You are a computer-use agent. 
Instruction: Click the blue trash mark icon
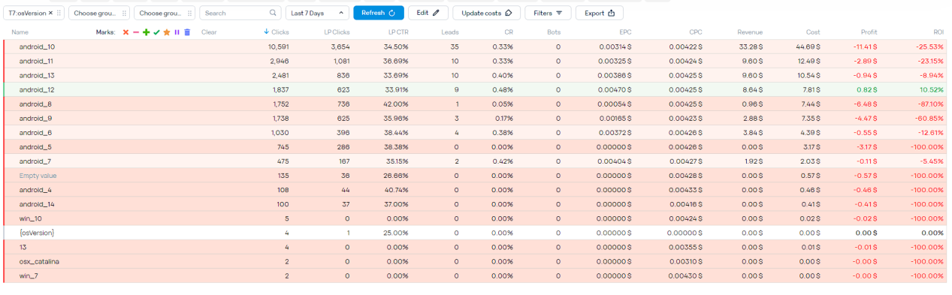pyautogui.click(x=187, y=32)
